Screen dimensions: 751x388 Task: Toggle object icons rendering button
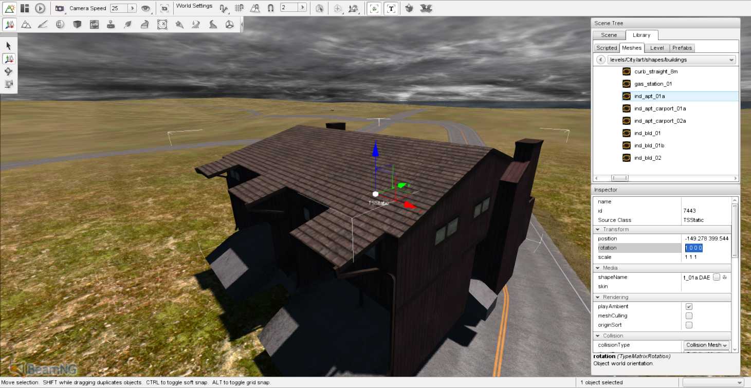tap(374, 8)
